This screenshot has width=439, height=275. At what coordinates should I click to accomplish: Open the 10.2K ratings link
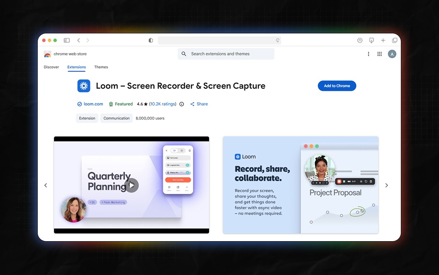[x=162, y=104]
